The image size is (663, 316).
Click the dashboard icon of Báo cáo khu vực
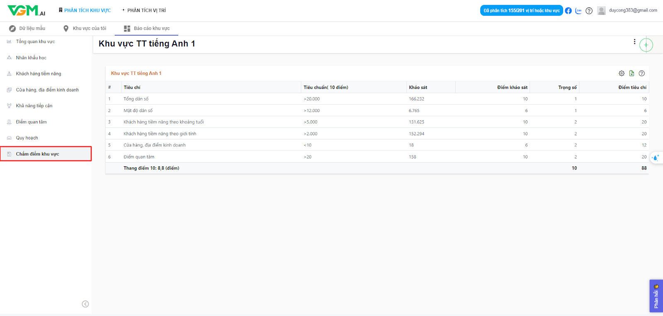click(x=127, y=29)
